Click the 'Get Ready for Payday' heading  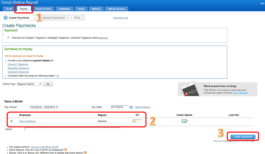(x=18, y=49)
